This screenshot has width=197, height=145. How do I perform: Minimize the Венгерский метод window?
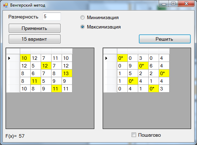tap(164, 3)
